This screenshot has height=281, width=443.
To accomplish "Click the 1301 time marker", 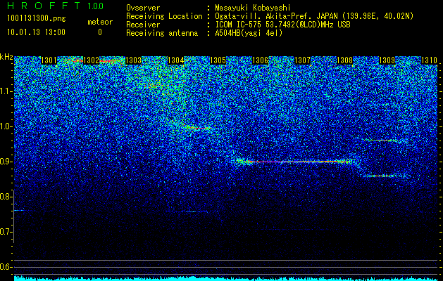I will coord(49,60).
